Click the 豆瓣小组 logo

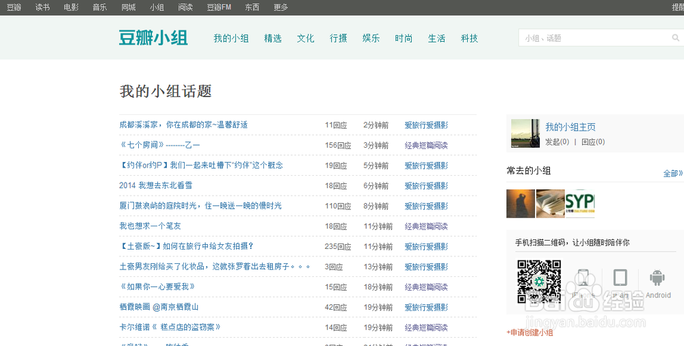[153, 38]
